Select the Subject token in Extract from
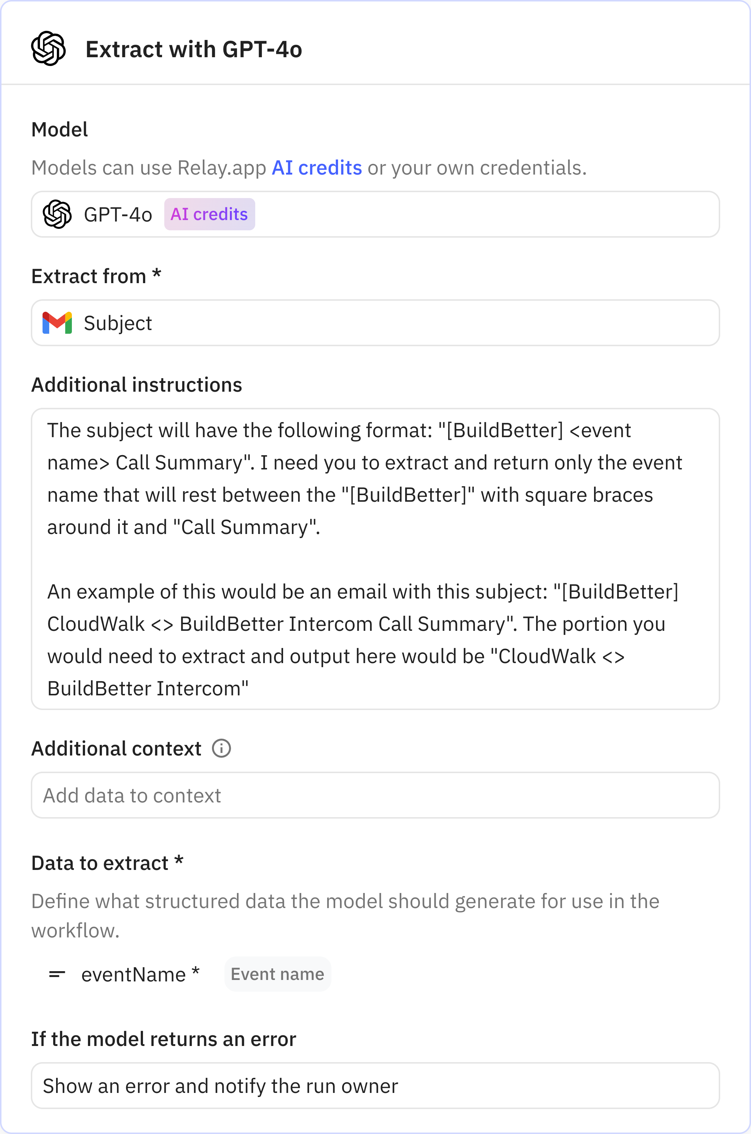 click(118, 323)
